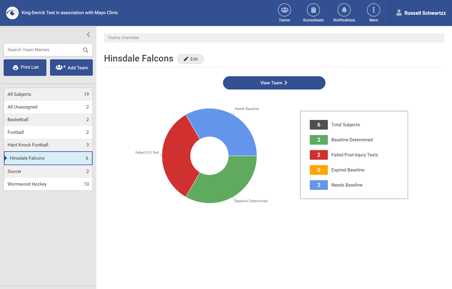Click the Add Team people icon

(x=60, y=67)
